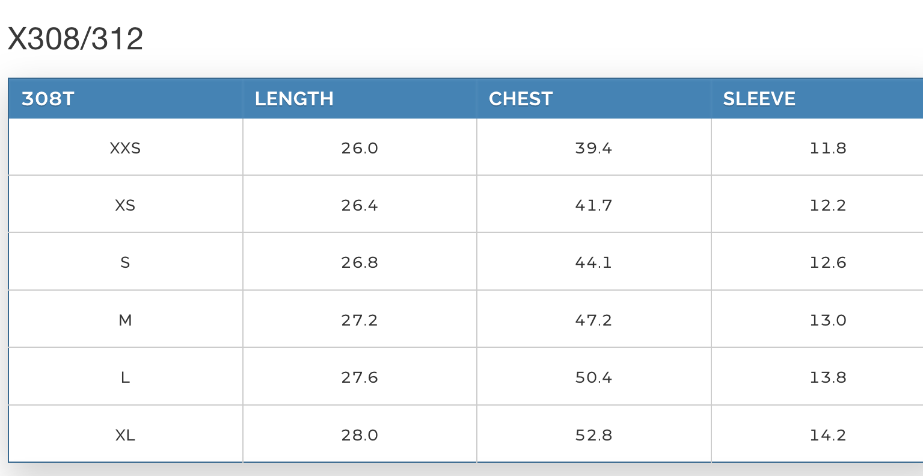Click the SLEEVE column header

click(759, 99)
